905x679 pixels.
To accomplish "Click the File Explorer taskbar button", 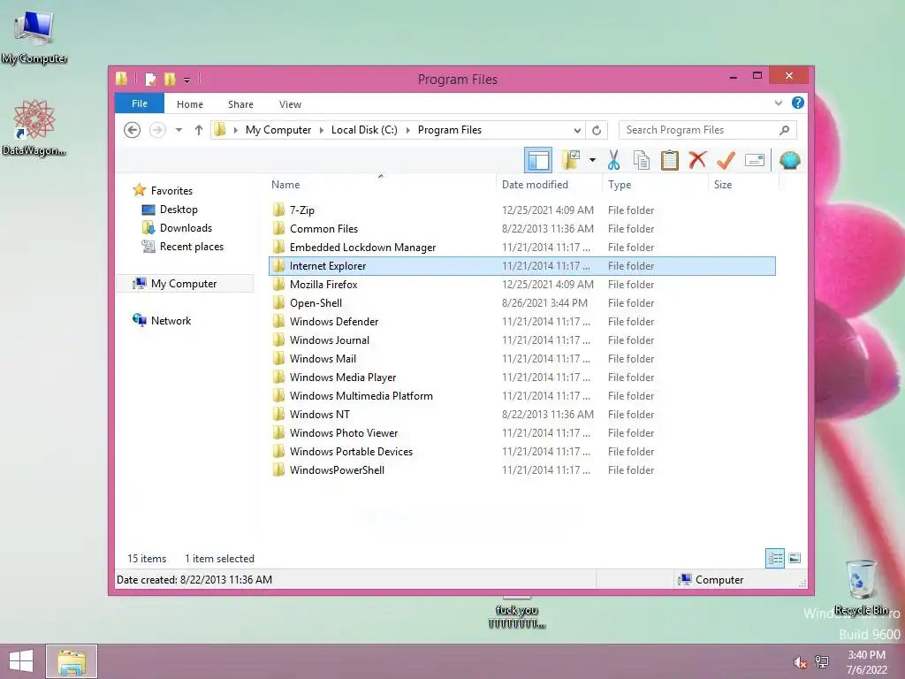I will click(x=72, y=661).
